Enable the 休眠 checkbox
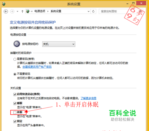 (15, 113)
